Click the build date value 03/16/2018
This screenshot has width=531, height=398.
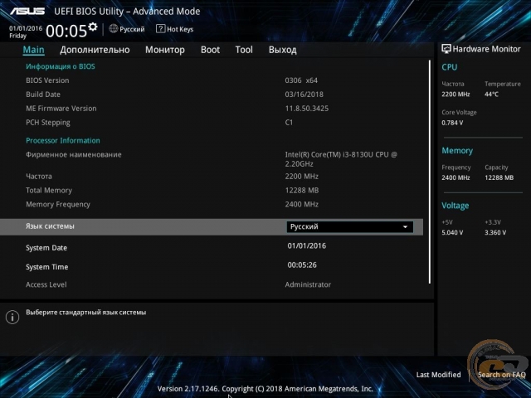click(304, 95)
